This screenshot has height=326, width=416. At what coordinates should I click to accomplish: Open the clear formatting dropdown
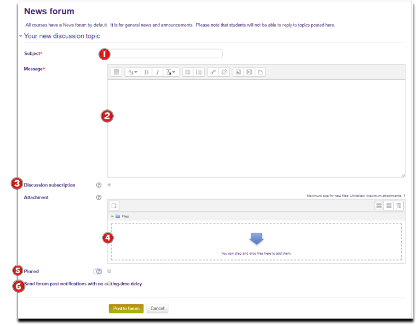(171, 72)
